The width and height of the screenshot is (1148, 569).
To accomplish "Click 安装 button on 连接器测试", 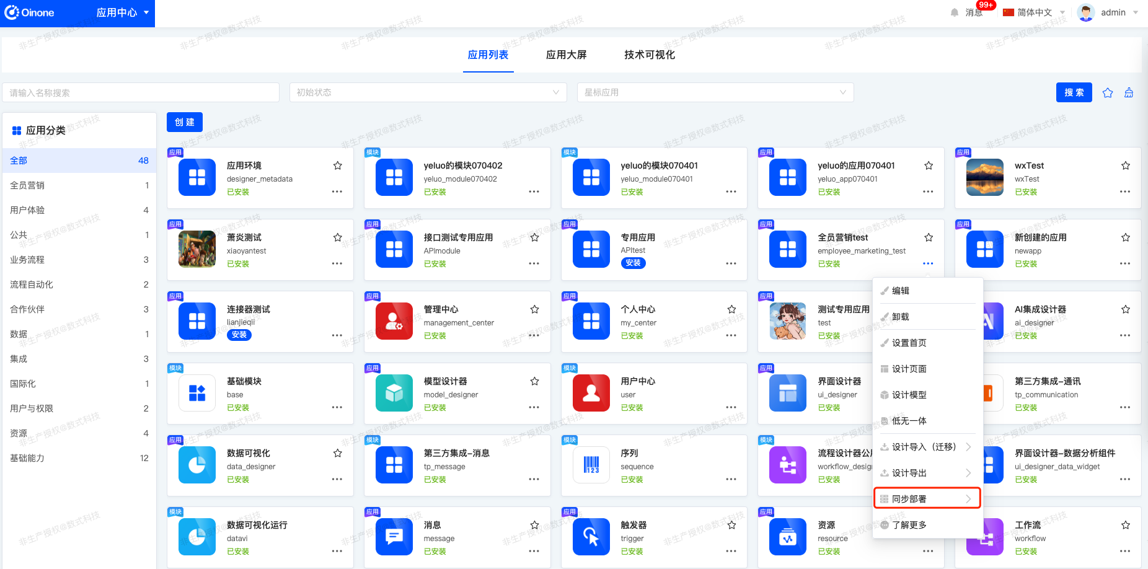I will [239, 335].
